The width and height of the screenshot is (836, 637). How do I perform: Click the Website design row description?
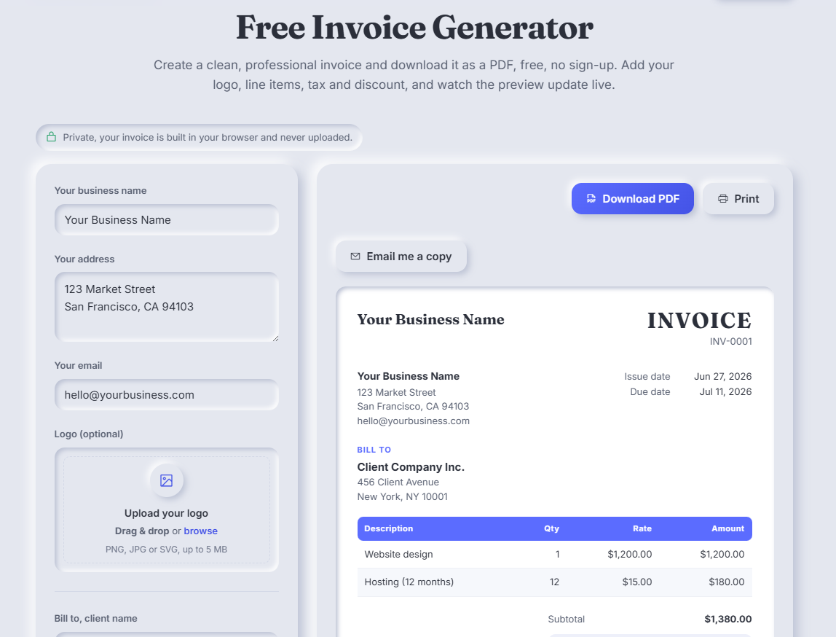(x=398, y=555)
